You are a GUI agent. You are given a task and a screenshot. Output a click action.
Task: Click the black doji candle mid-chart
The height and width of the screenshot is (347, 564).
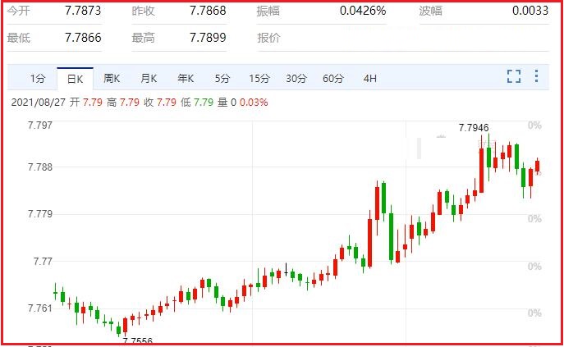pyautogui.click(x=287, y=270)
